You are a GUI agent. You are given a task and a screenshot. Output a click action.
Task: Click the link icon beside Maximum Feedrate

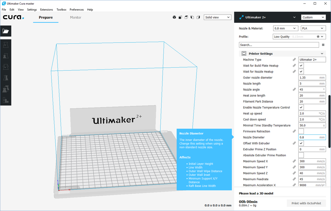(294, 179)
